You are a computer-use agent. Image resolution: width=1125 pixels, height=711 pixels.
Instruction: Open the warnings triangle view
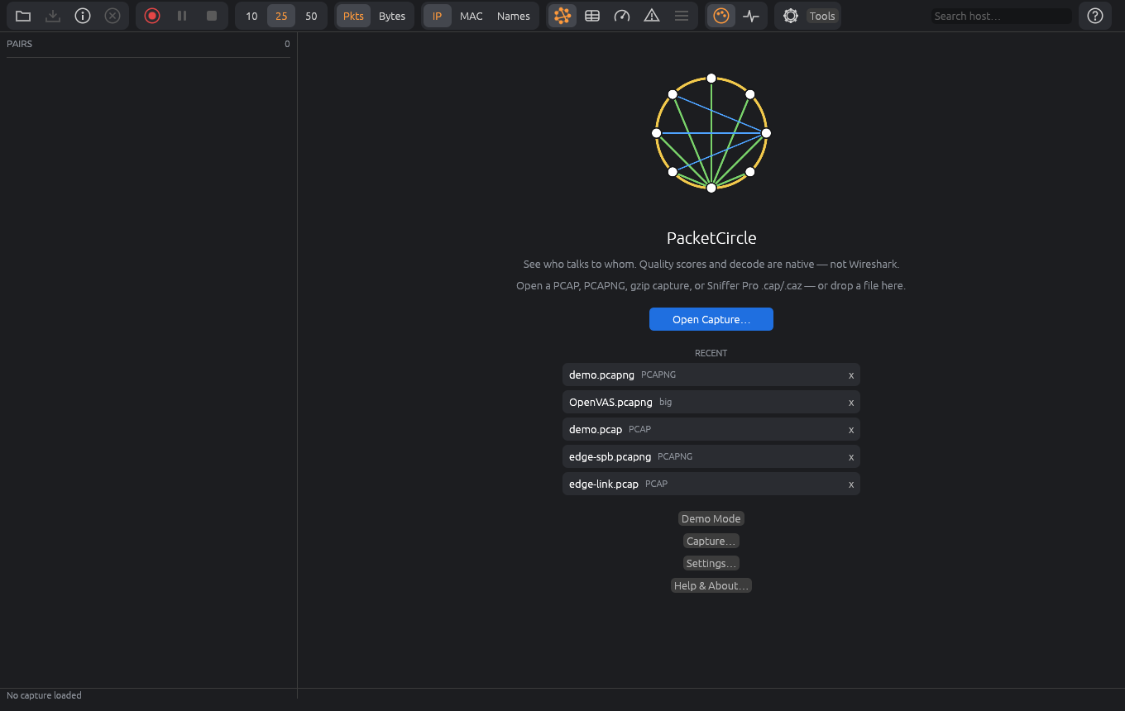point(652,16)
